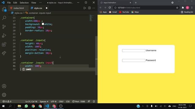Screen dimensions: 195x109
Task: Open the Reading list
Action: pyautogui.click(x=187, y=12)
